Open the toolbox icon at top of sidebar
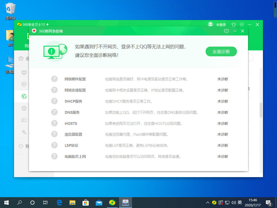The width and height of the screenshot is (277, 208). click(x=21, y=58)
